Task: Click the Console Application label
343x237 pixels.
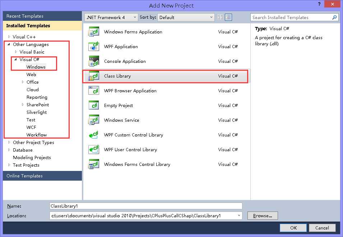Action: pyautogui.click(x=125, y=61)
